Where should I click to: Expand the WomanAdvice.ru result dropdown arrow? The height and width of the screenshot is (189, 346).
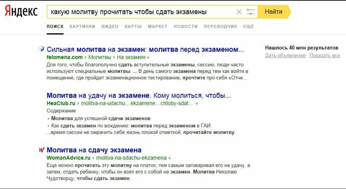170,158
